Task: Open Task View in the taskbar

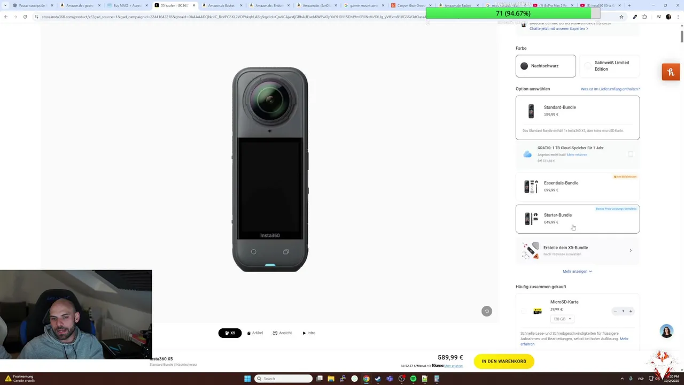Action: (320, 379)
